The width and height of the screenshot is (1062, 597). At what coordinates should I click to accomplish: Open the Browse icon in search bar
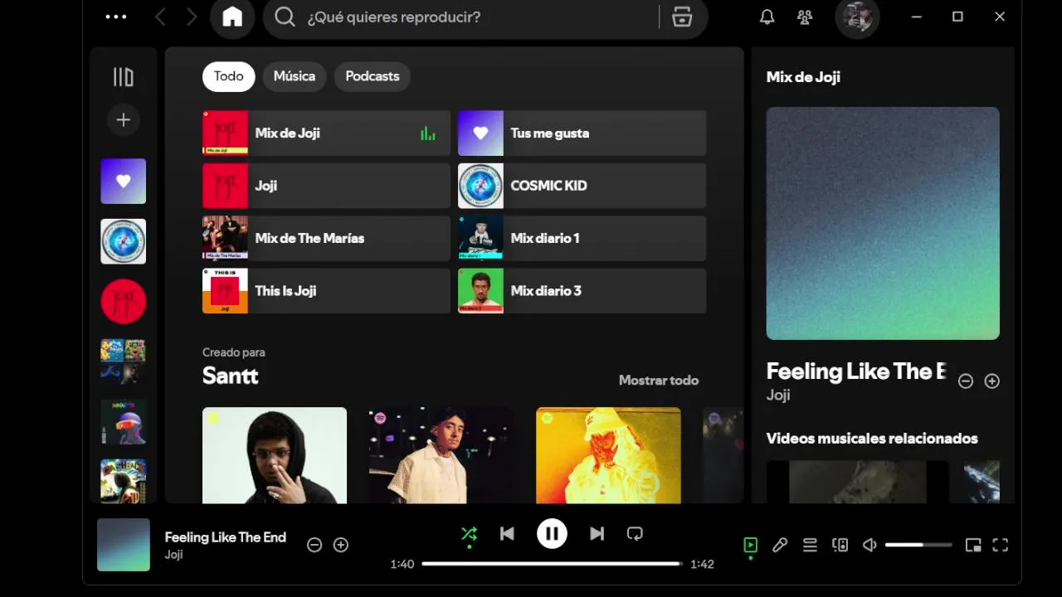pos(682,17)
